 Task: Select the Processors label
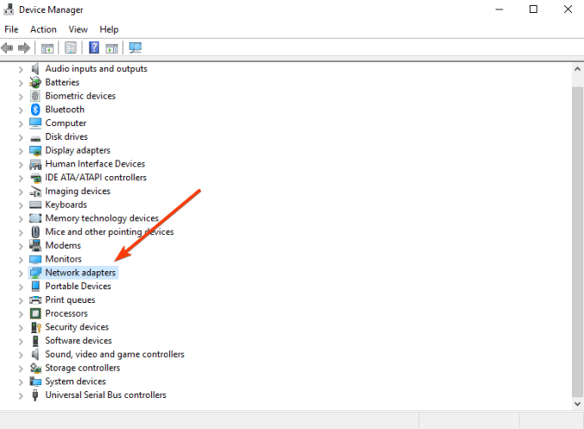tap(66, 313)
